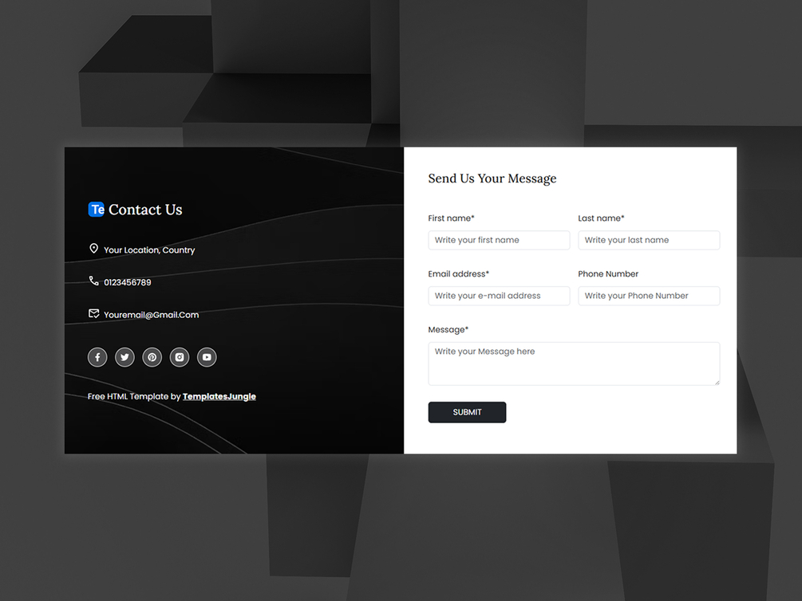Image resolution: width=802 pixels, height=601 pixels.
Task: Activate the Phone Number input field
Action: point(649,296)
